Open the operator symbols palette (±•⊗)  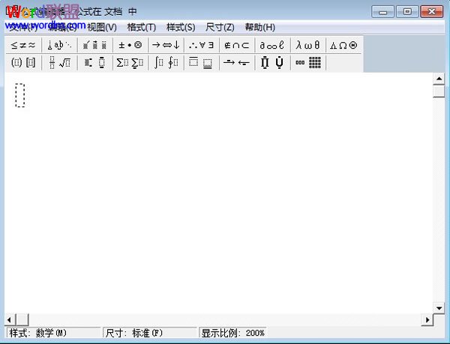tap(130, 45)
